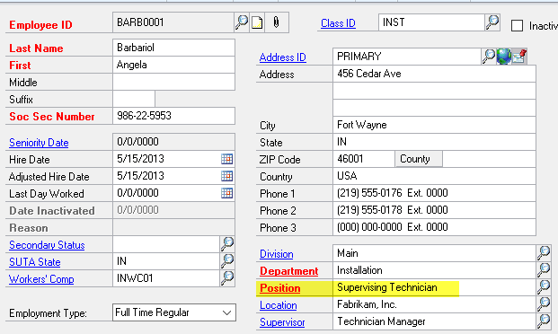
Task: Click the Supervisor link
Action: [282, 322]
